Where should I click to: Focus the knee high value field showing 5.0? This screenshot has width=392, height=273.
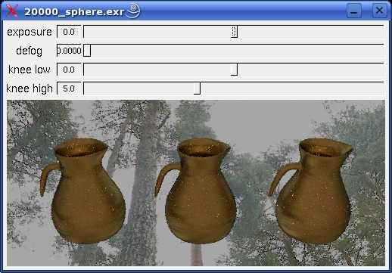pos(69,88)
